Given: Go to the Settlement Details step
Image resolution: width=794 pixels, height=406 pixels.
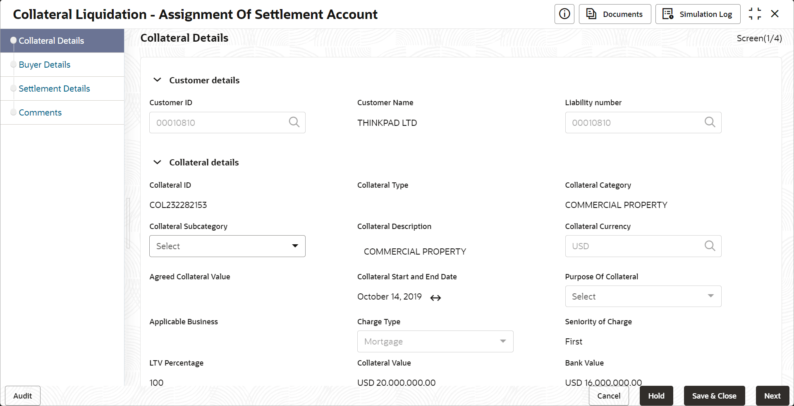Looking at the screenshot, I should click(54, 89).
